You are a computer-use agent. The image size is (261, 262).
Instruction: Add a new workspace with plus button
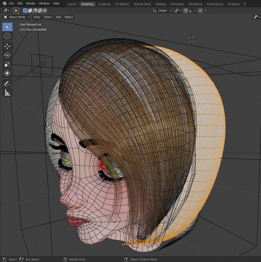click(x=245, y=4)
